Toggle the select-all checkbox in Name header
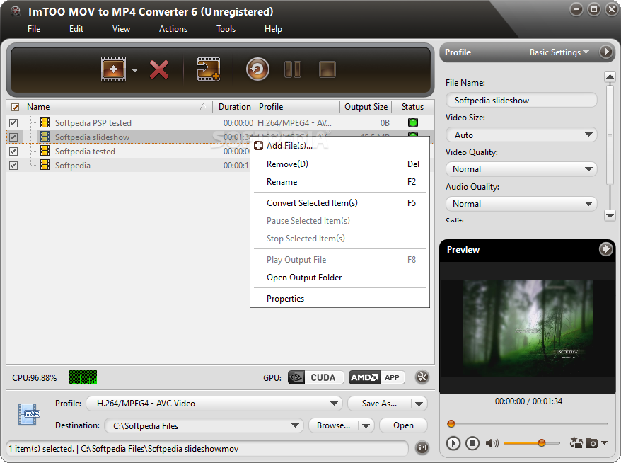The image size is (621, 463). (15, 107)
